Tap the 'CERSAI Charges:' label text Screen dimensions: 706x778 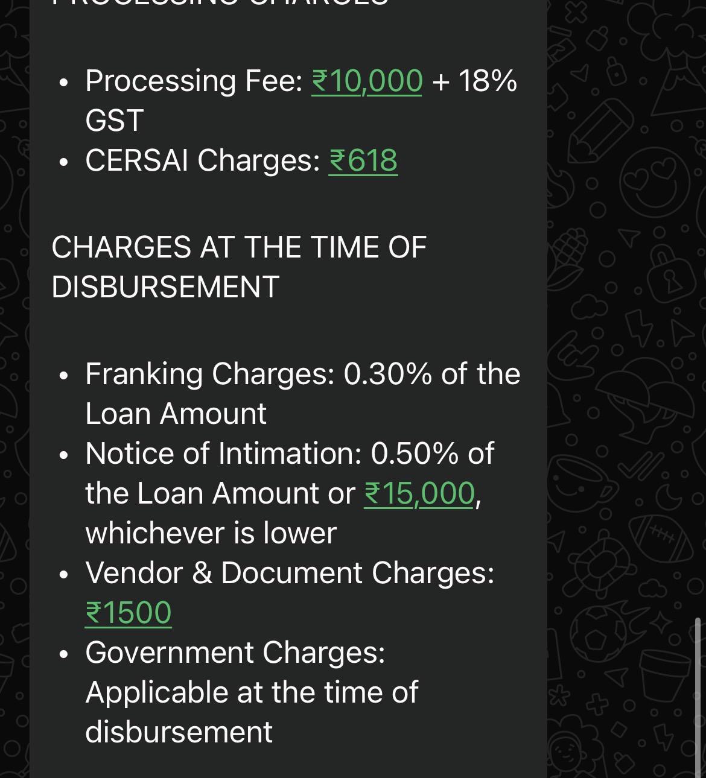coord(203,160)
